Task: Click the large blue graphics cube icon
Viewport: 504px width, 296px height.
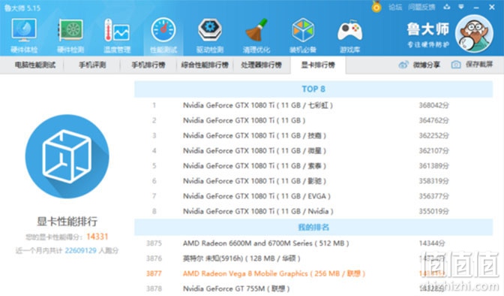Action: pos(67,156)
